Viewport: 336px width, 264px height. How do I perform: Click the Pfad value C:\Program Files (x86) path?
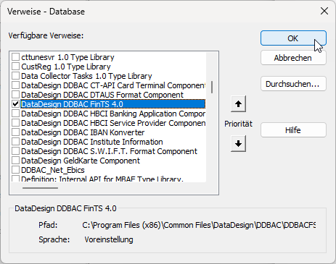point(199,225)
